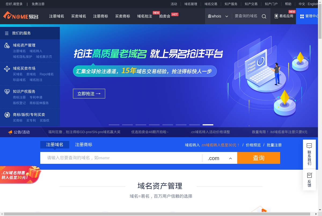Click the 公告/活动 megaphone icon
The image size is (322, 216).
coord(10,132)
